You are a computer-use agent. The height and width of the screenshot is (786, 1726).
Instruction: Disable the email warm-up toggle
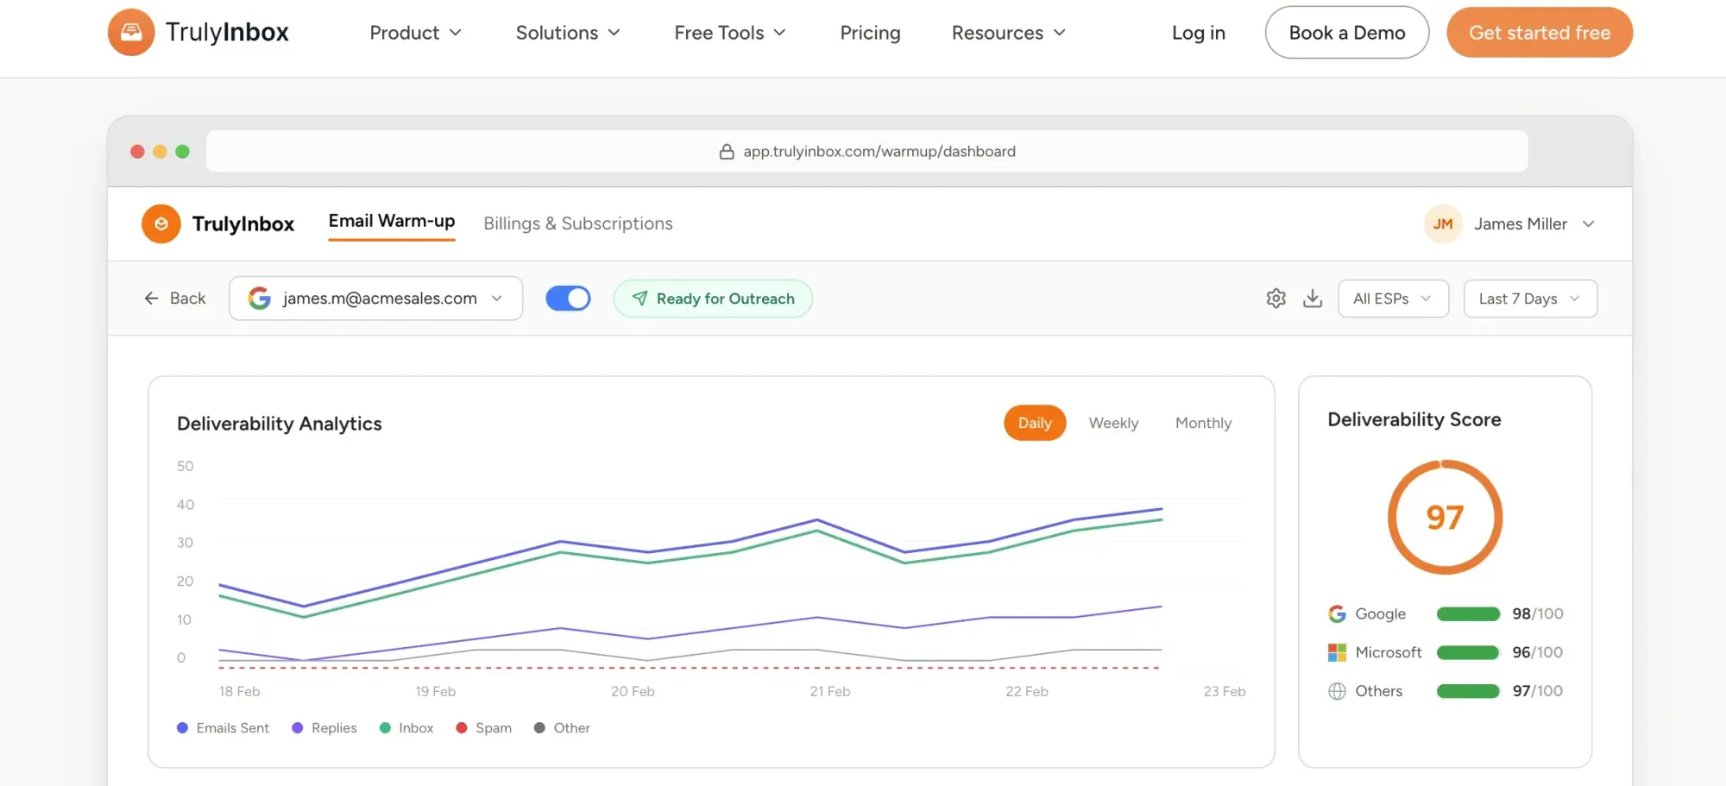(x=568, y=298)
